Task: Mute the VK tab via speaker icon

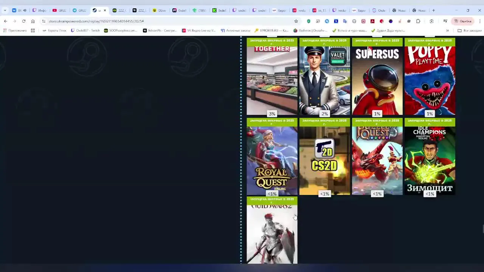Action: point(25,11)
